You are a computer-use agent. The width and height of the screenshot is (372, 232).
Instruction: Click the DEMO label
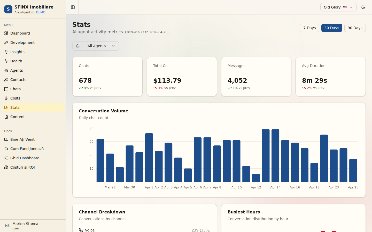point(41,12)
